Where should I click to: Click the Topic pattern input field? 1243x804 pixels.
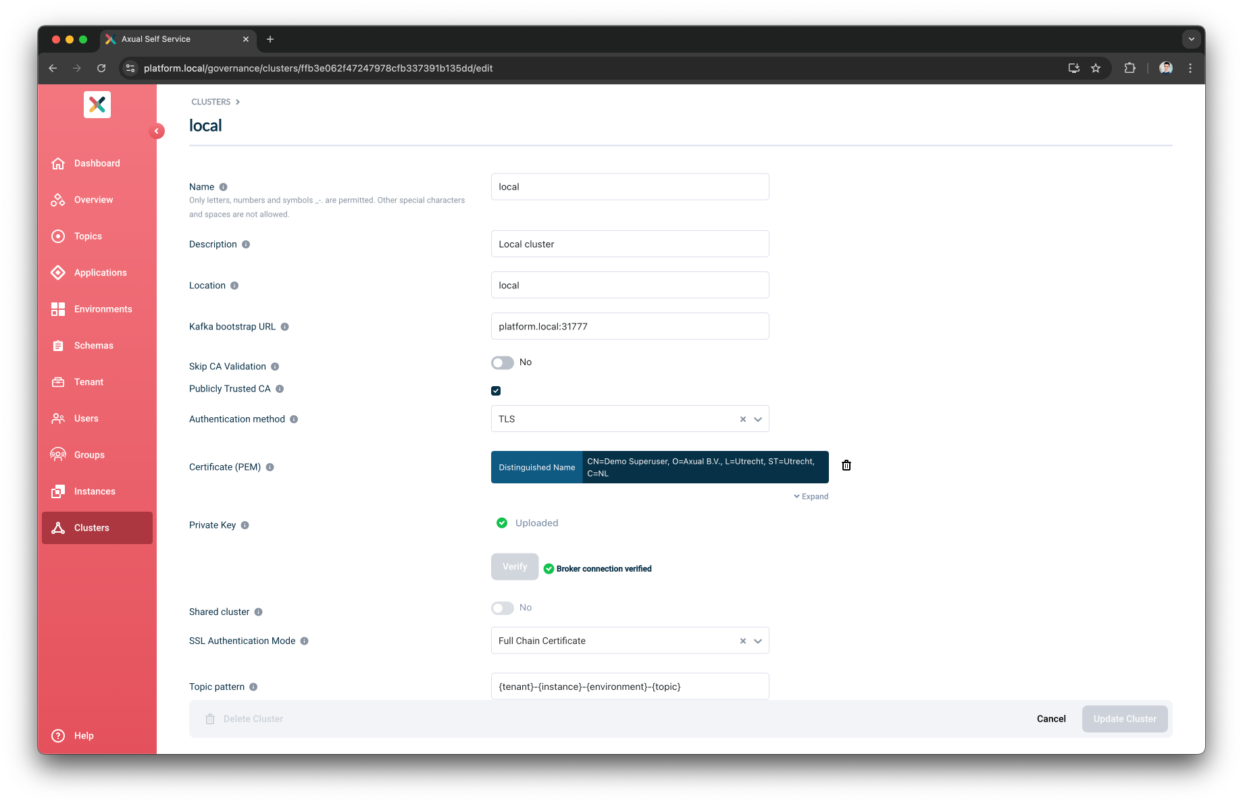click(630, 687)
